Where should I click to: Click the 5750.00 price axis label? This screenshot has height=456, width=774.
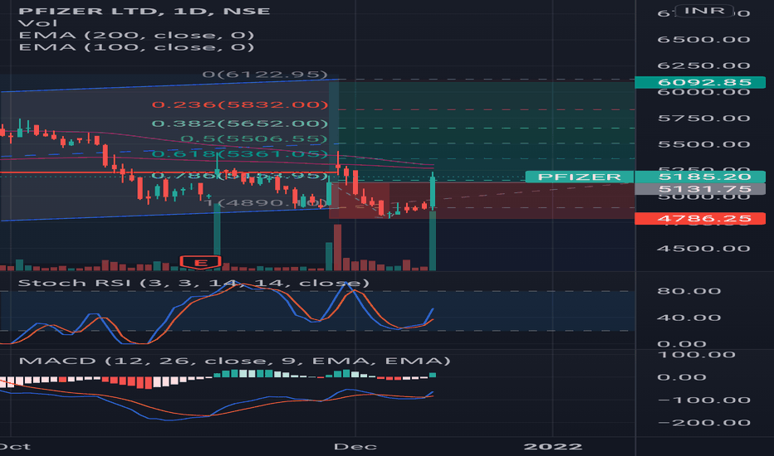tap(704, 119)
